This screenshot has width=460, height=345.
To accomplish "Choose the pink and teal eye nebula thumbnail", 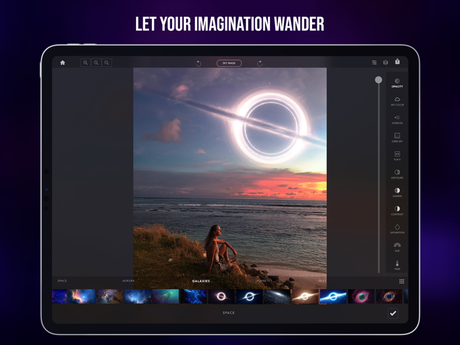I will [361, 296].
